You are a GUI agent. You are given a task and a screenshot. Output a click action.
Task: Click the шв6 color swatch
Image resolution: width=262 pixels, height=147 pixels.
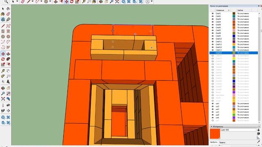[x=234, y=118]
